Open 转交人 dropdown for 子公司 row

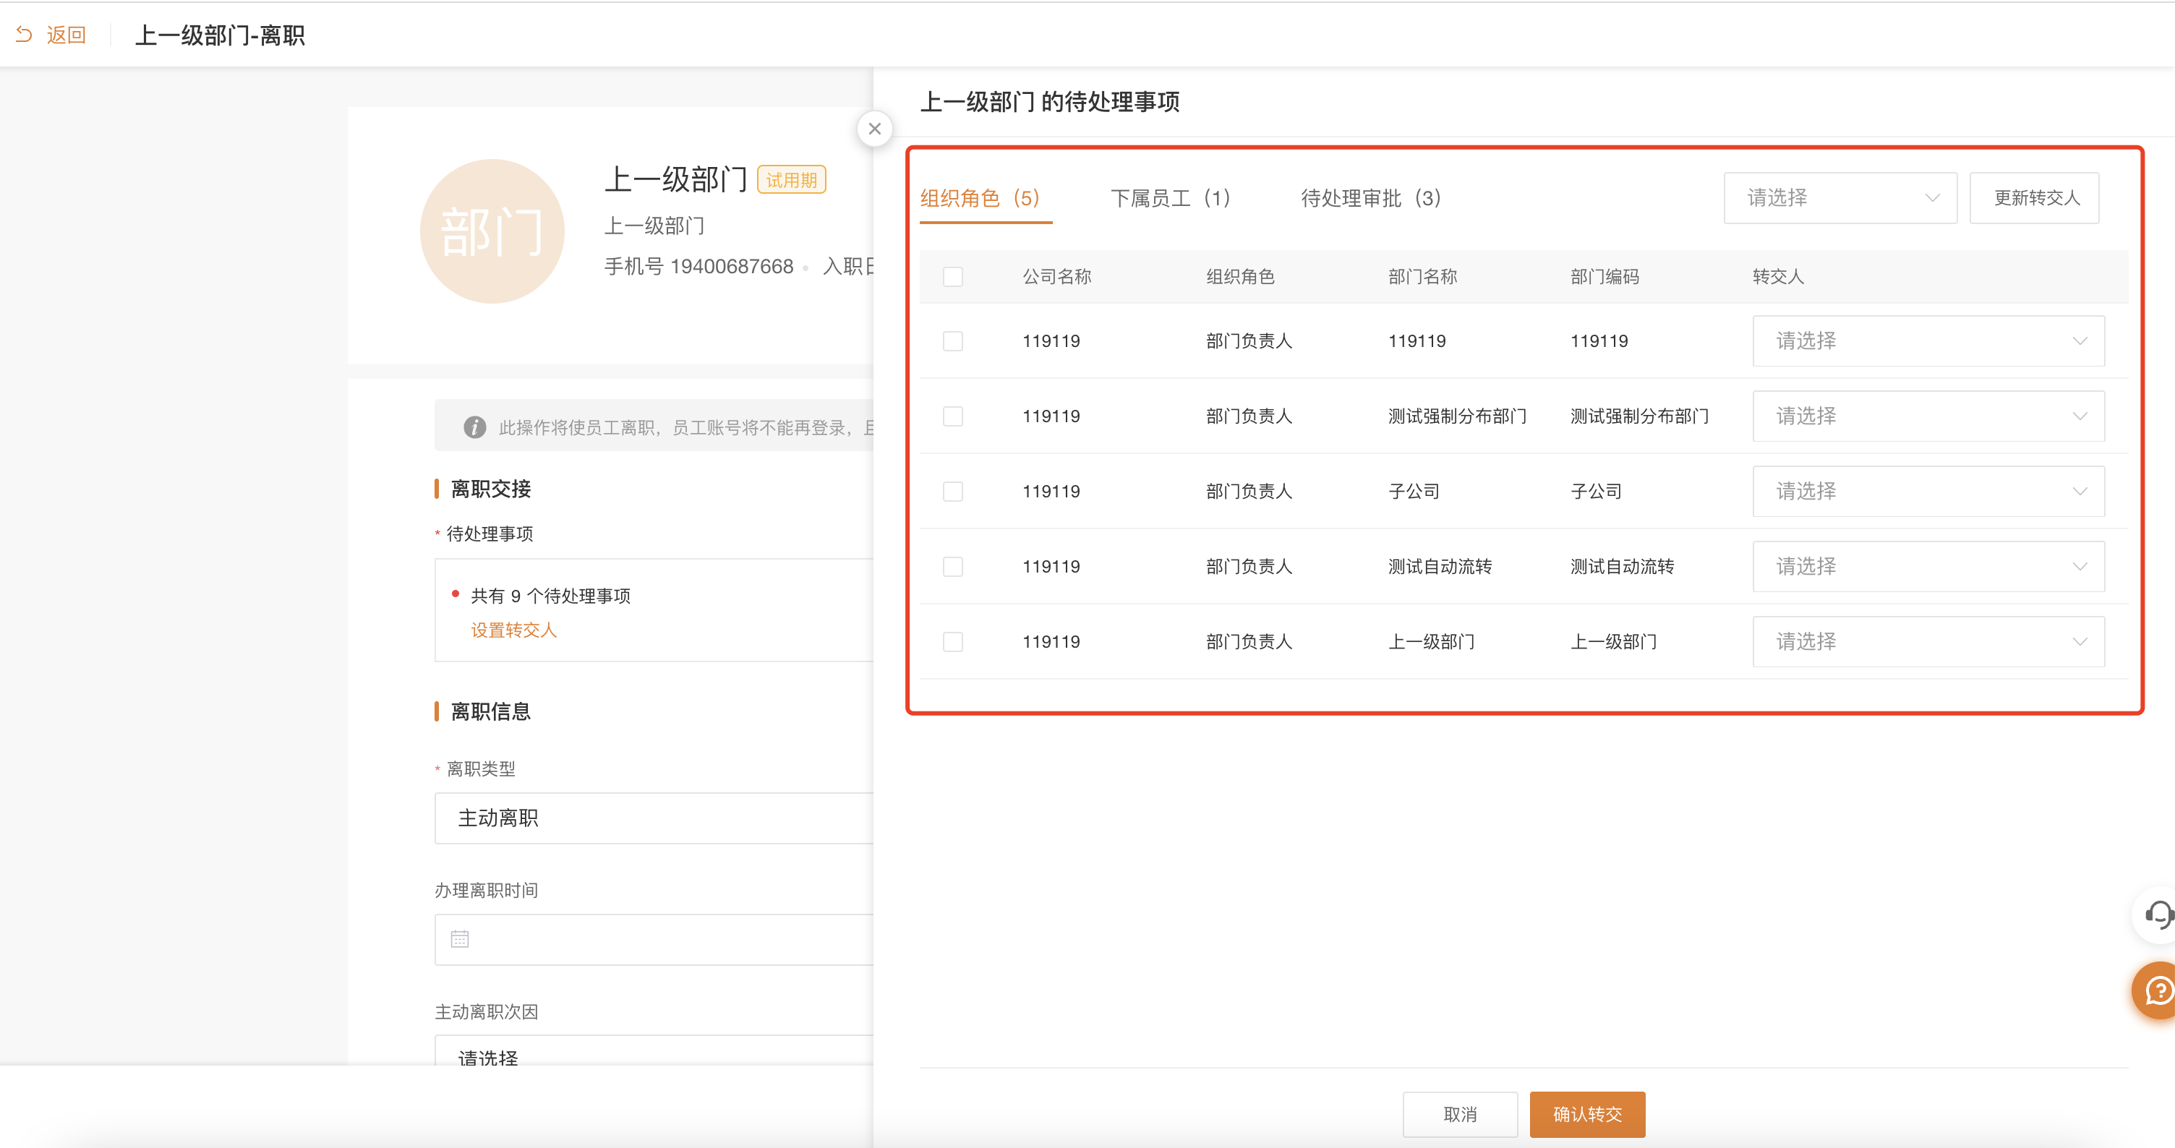(x=1928, y=492)
